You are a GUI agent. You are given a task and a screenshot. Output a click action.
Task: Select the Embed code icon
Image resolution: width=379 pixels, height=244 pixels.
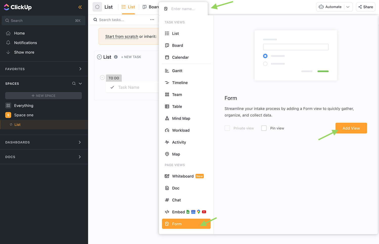(x=167, y=212)
